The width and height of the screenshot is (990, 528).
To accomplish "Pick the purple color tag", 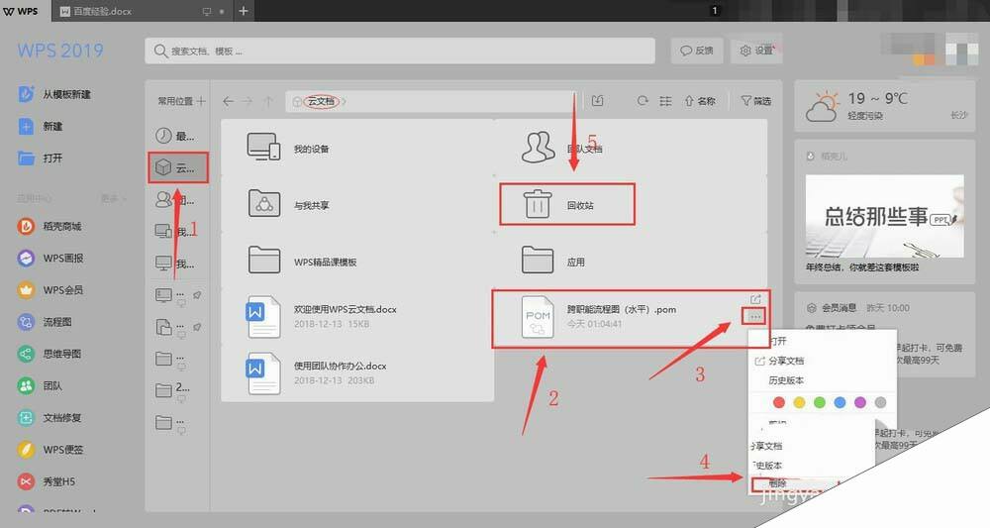I will 860,402.
